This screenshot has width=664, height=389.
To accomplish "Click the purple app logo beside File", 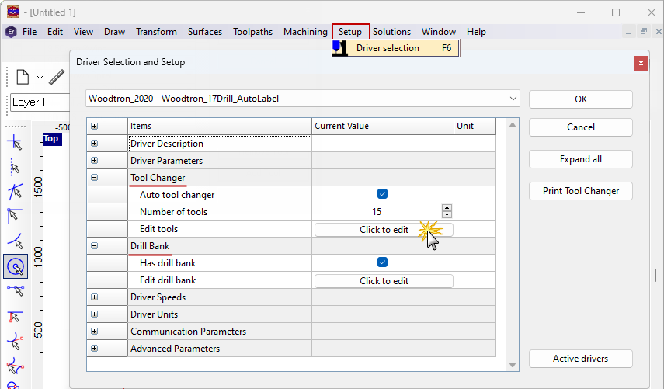I will click(x=12, y=32).
